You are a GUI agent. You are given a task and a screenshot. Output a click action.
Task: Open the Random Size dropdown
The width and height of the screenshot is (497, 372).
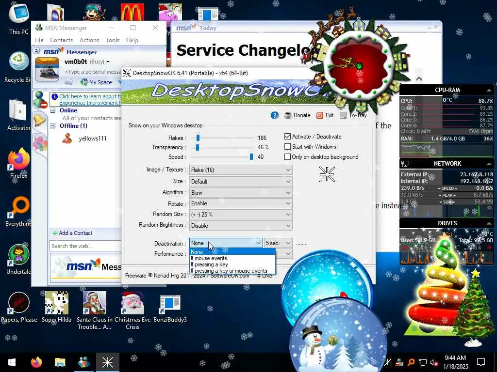pyautogui.click(x=241, y=214)
